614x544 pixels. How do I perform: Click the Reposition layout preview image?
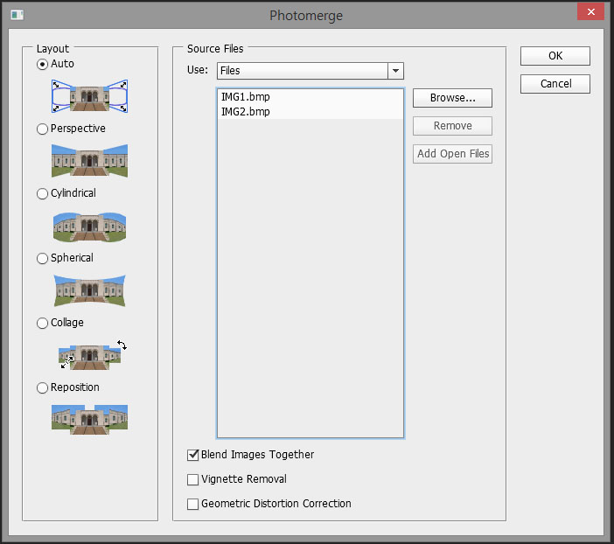(90, 419)
